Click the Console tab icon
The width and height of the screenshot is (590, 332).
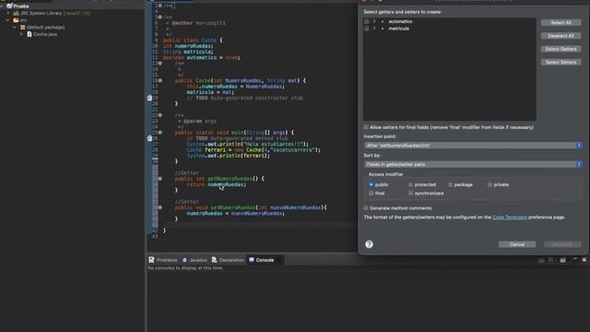click(x=252, y=260)
